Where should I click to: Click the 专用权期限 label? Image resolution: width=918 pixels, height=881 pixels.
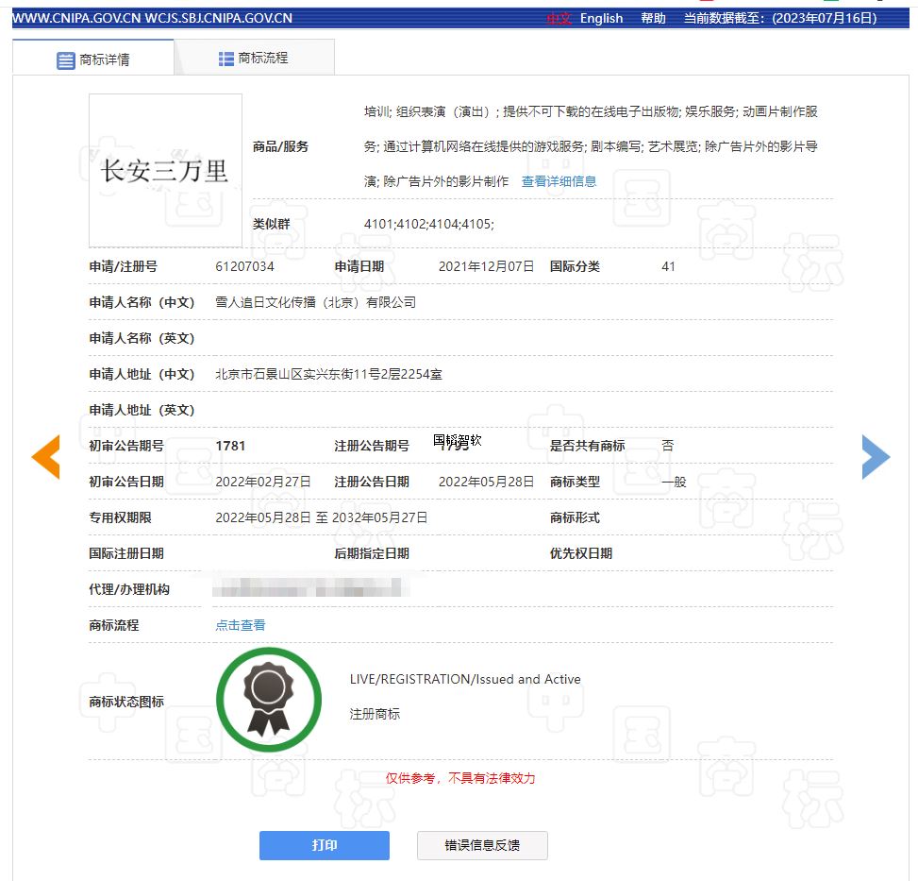tap(120, 517)
